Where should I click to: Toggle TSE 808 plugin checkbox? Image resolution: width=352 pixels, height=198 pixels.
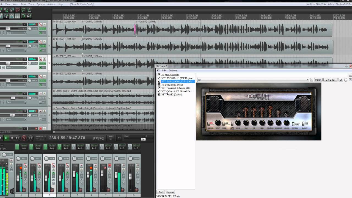click(159, 78)
